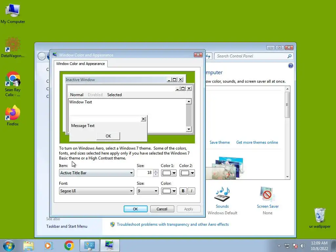Open the DataWagon desktop shortcut
Image resolution: width=336 pixels, height=252 pixels.
13,47
